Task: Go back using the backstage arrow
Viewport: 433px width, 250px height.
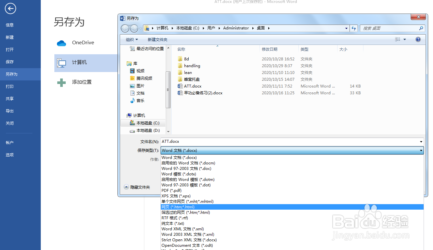Action: 10,9
